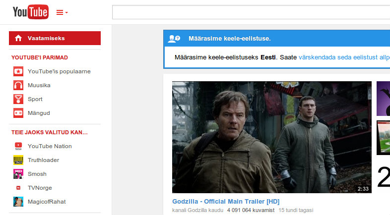The image size is (390, 215).
Task: Click the Truthloader channel icon
Action: point(18,160)
